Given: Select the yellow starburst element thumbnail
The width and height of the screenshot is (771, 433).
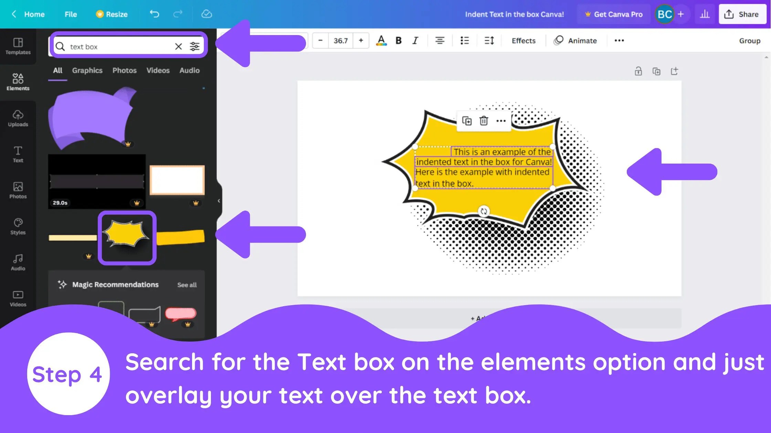Looking at the screenshot, I should 127,237.
